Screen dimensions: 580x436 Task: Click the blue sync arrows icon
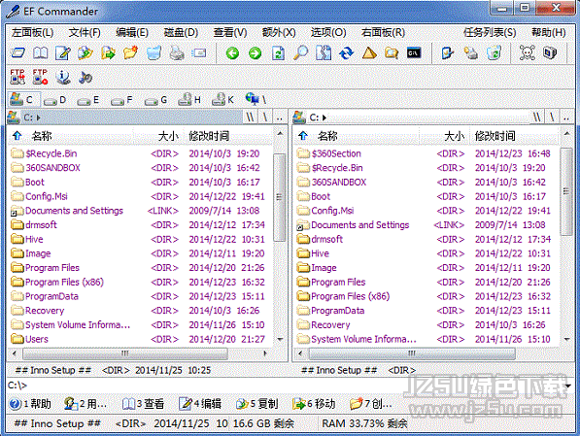pos(346,53)
